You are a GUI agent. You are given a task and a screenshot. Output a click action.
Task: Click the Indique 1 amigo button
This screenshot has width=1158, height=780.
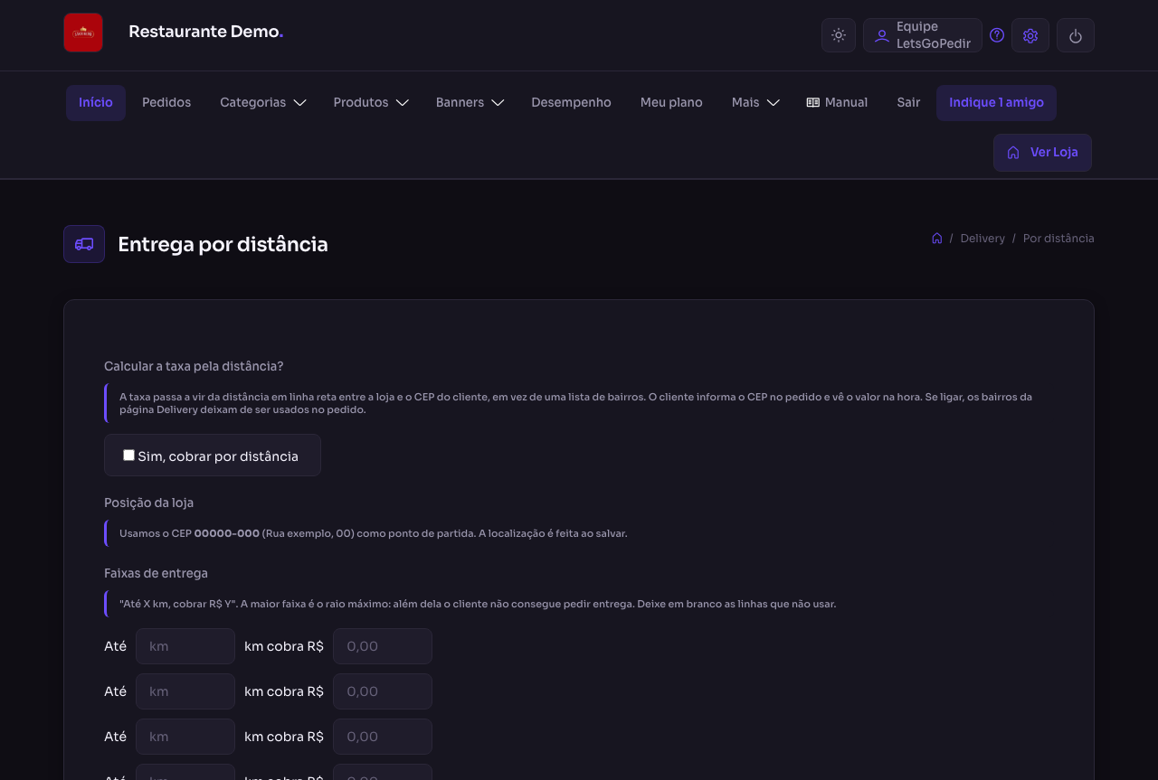point(996,103)
